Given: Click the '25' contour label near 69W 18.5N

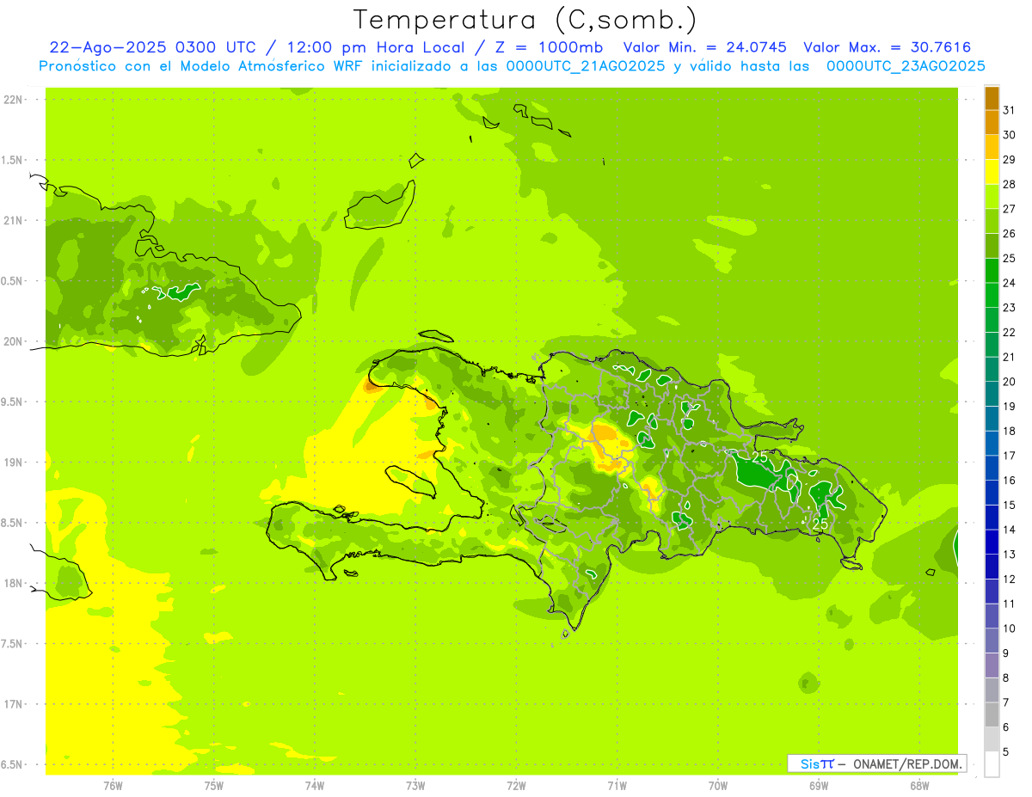Looking at the screenshot, I should click(x=820, y=524).
